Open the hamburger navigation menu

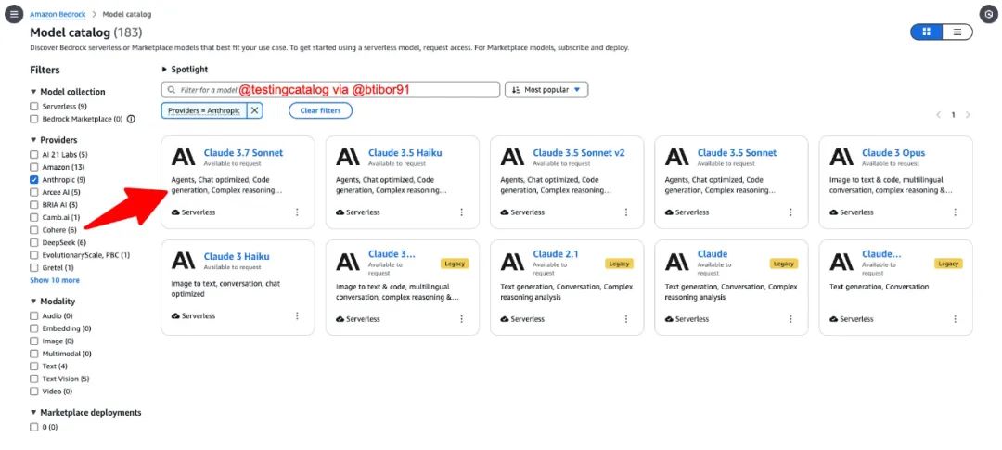tap(13, 14)
